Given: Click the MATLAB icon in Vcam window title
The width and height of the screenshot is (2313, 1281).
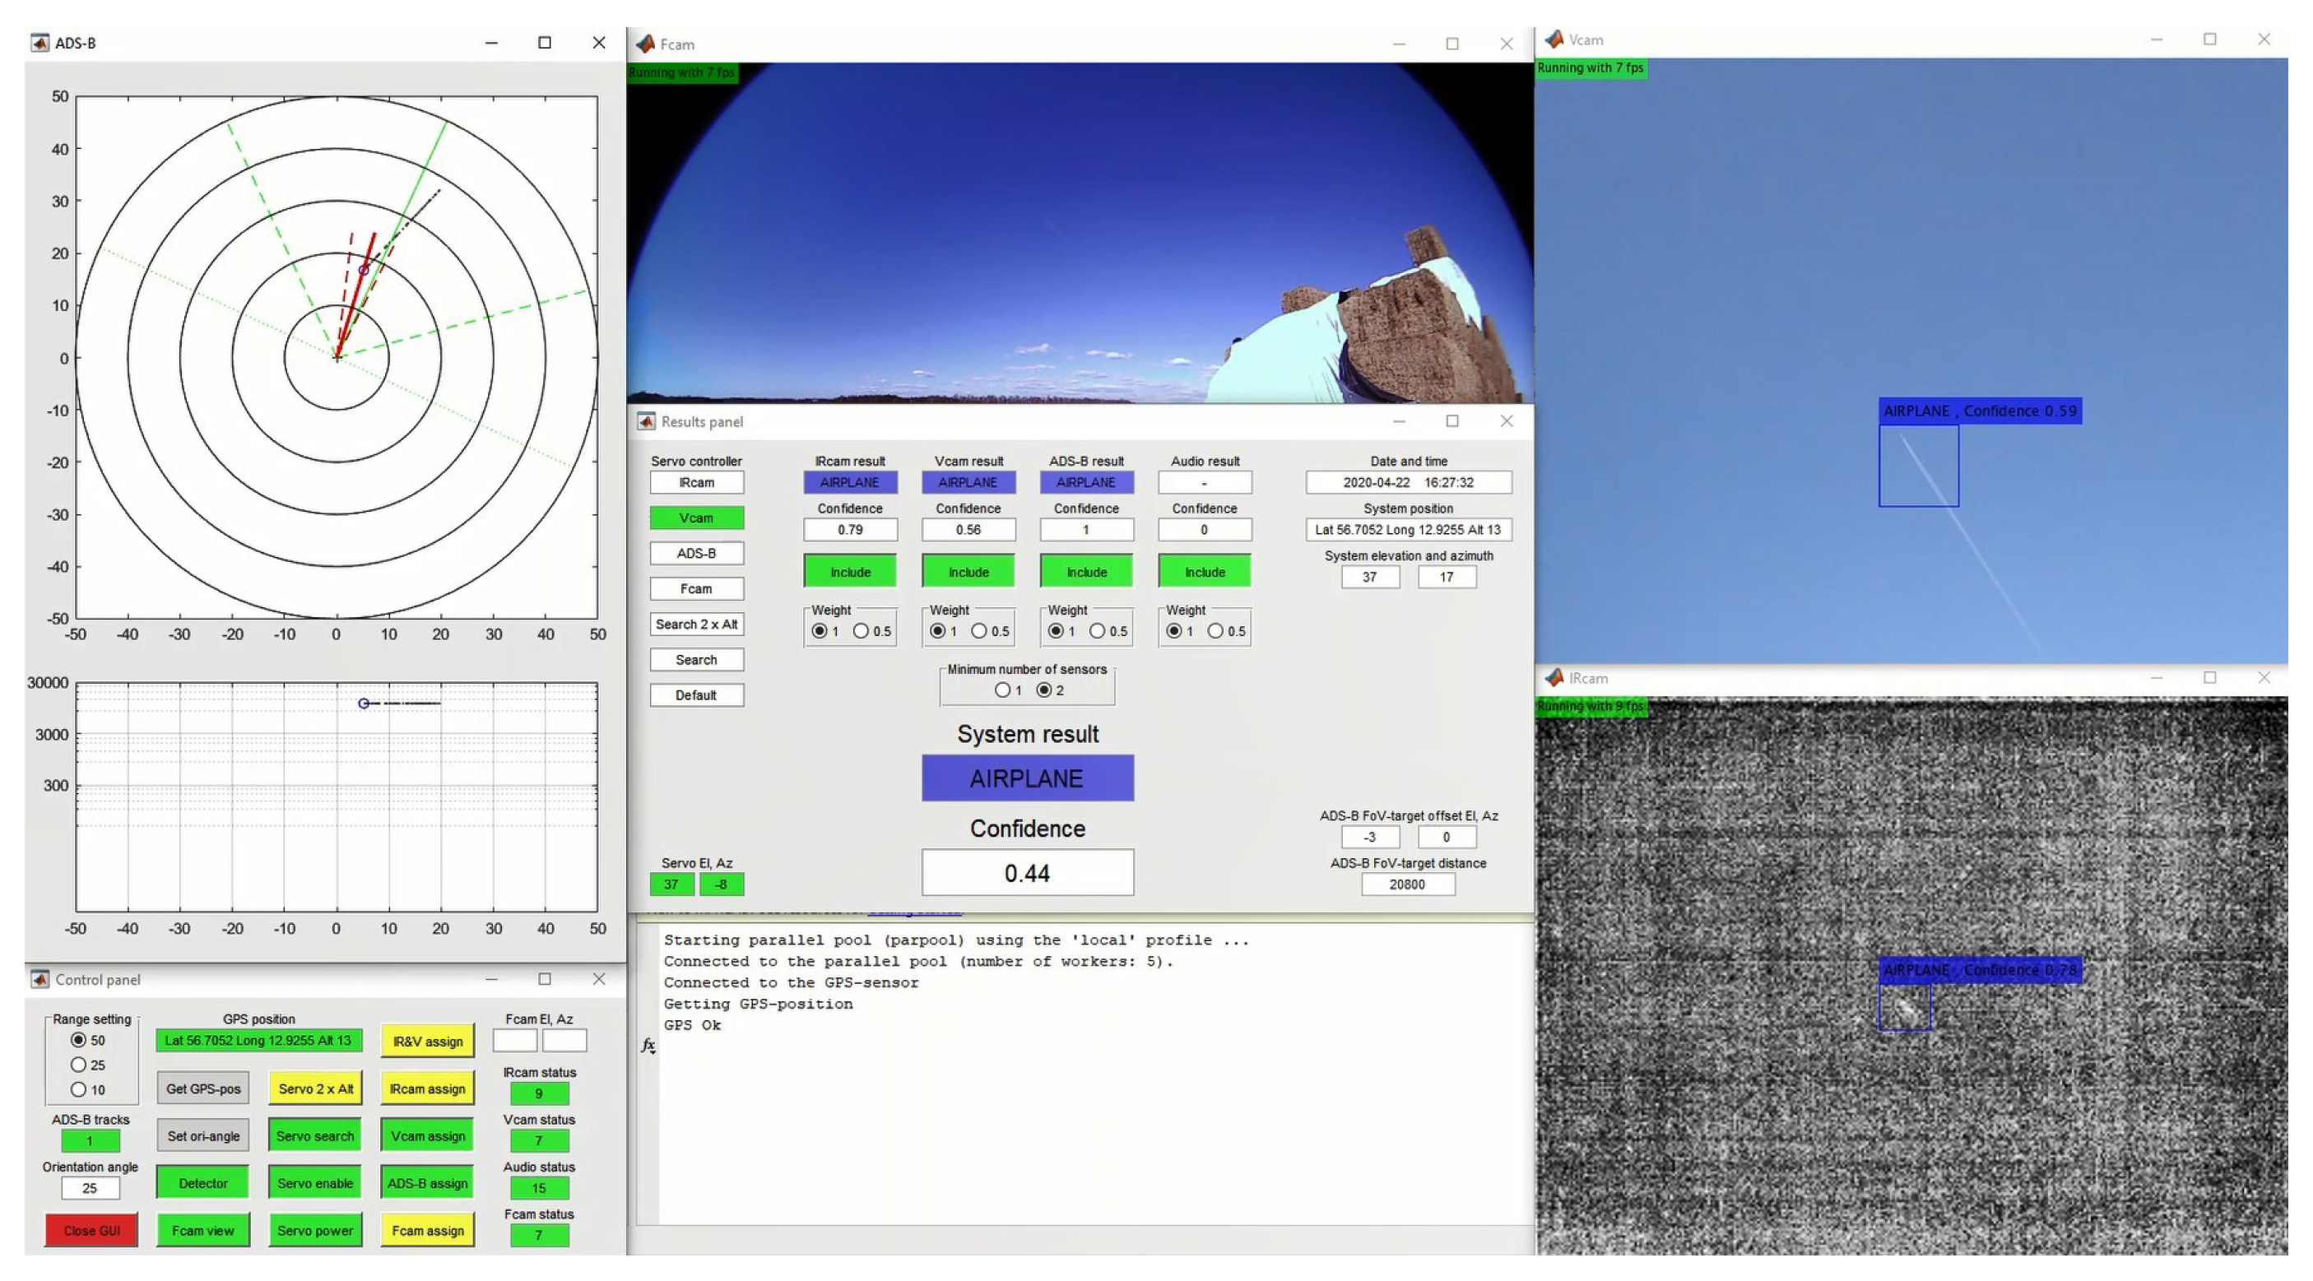Looking at the screenshot, I should click(x=1554, y=39).
